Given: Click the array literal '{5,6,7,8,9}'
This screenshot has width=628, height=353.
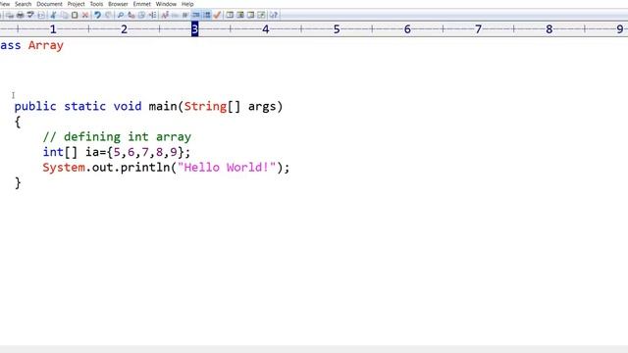Looking at the screenshot, I should pyautogui.click(x=145, y=152).
